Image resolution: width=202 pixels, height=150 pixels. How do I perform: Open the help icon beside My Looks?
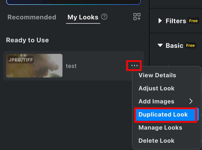click(x=104, y=17)
